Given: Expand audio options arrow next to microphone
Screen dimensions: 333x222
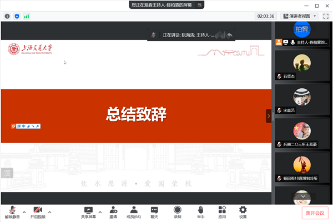Looking at the screenshot, I should (24, 212).
